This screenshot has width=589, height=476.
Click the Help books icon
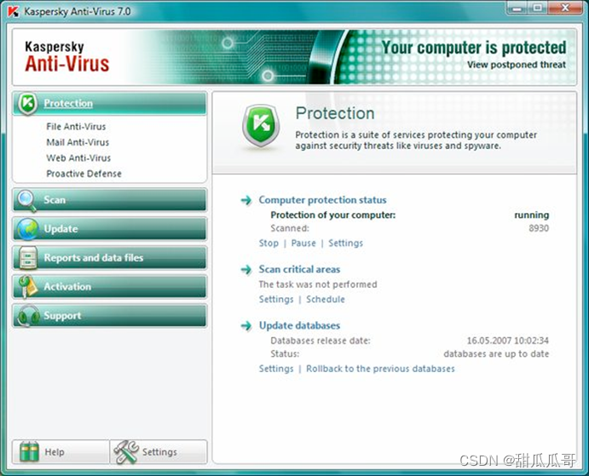pos(29,451)
